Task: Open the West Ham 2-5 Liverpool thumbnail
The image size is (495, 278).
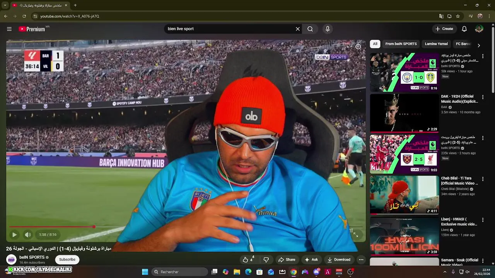Action: pos(404,154)
